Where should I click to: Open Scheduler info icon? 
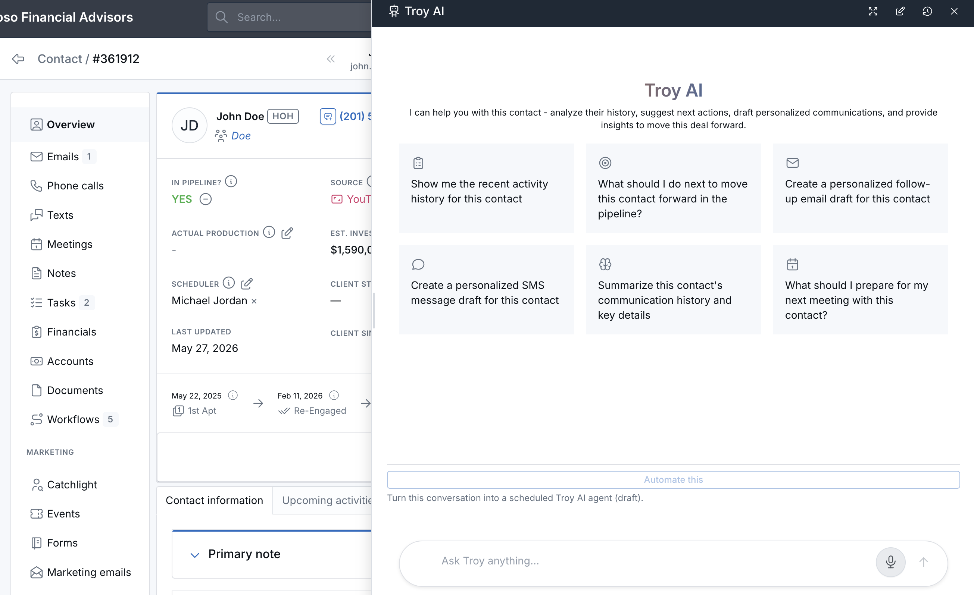click(x=228, y=283)
